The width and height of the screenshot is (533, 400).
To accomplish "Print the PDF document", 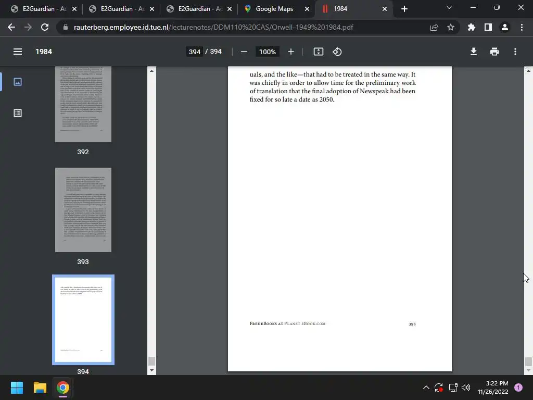I will click(494, 52).
